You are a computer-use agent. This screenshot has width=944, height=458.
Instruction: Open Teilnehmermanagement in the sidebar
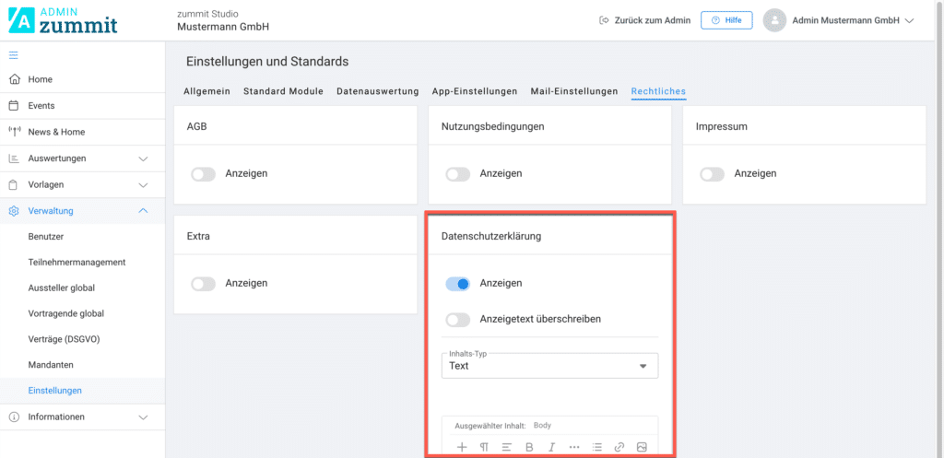(77, 262)
